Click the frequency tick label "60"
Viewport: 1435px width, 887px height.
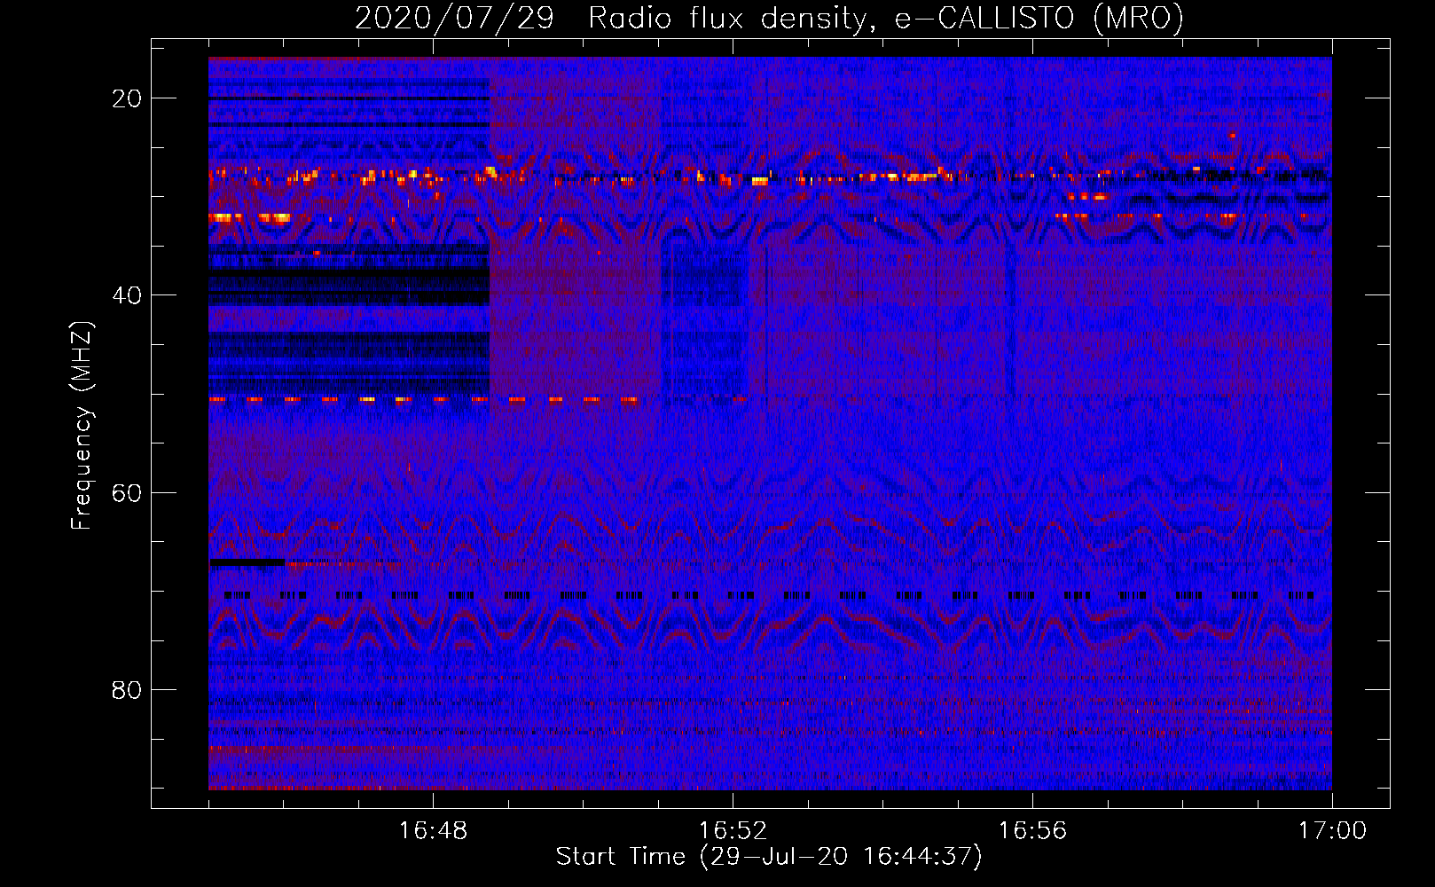(127, 492)
